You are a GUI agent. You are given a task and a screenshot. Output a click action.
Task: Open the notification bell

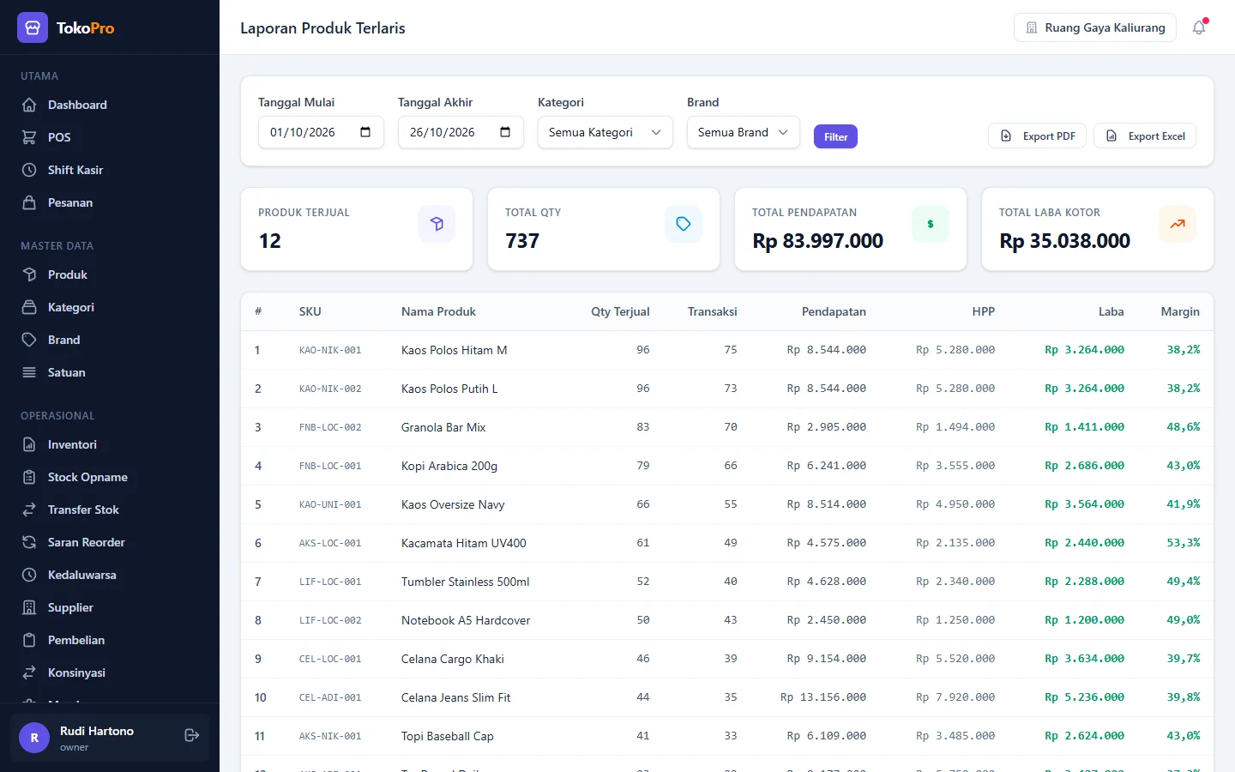pyautogui.click(x=1199, y=27)
